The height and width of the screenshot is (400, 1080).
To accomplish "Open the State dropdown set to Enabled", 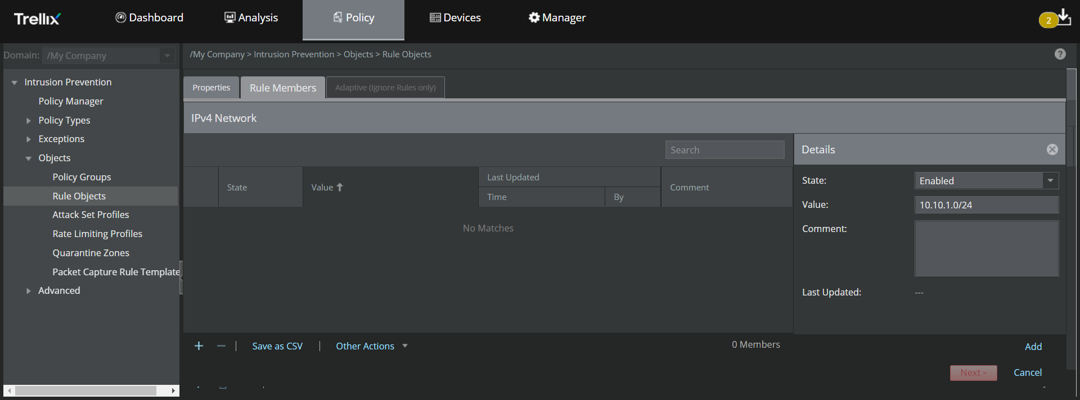I will 987,181.
